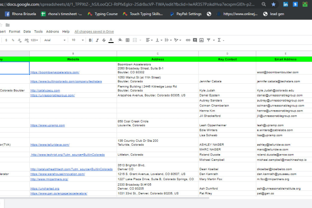The width and height of the screenshot is (312, 208).
Task: Click the green extension icon
Action: click(305, 4)
